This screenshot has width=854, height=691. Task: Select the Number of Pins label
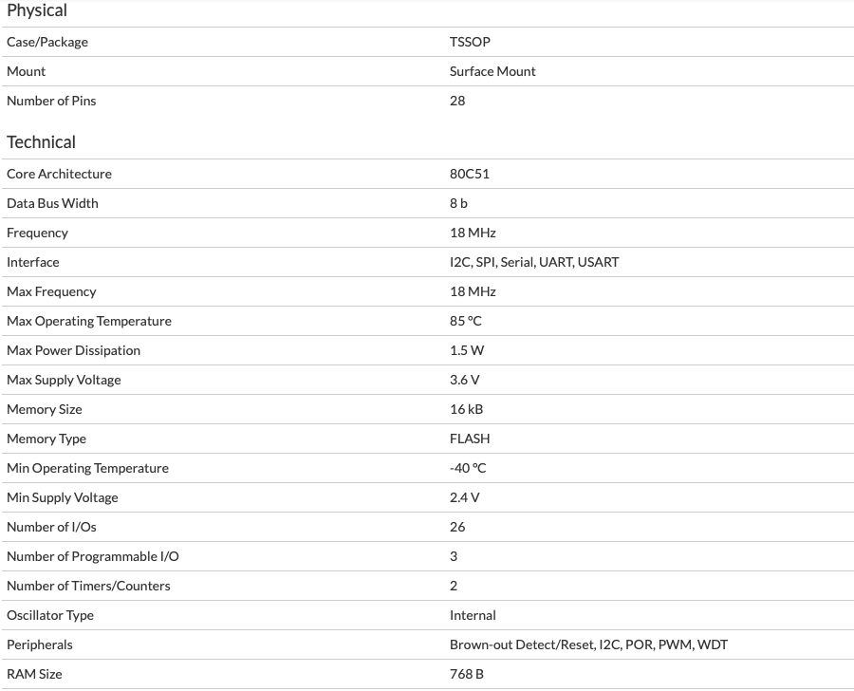51,101
